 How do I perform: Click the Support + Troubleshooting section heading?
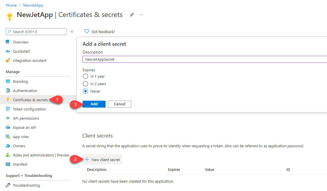(x=29, y=176)
